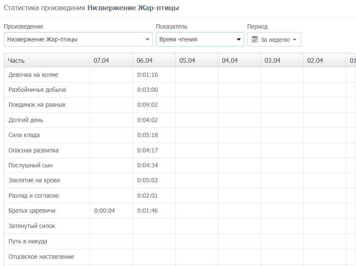This screenshot has width=356, height=266.
Task: Click the «Братья царевичи» chapter name
Action: point(32,211)
